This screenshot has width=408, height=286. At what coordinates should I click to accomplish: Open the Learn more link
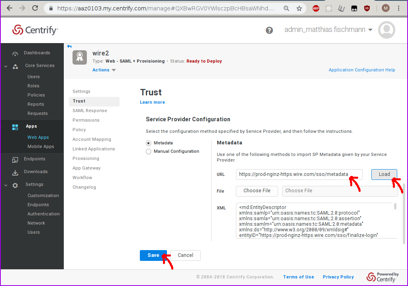tap(152, 103)
